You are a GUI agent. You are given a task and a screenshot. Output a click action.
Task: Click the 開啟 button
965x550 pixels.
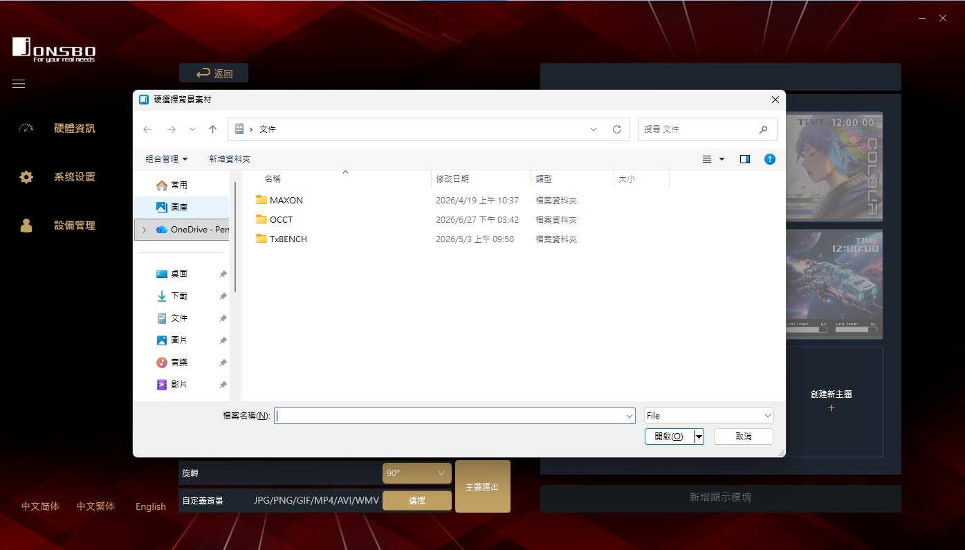669,437
